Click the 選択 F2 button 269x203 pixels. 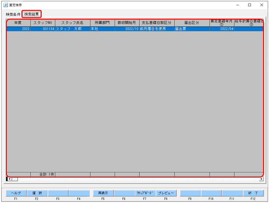37,193
